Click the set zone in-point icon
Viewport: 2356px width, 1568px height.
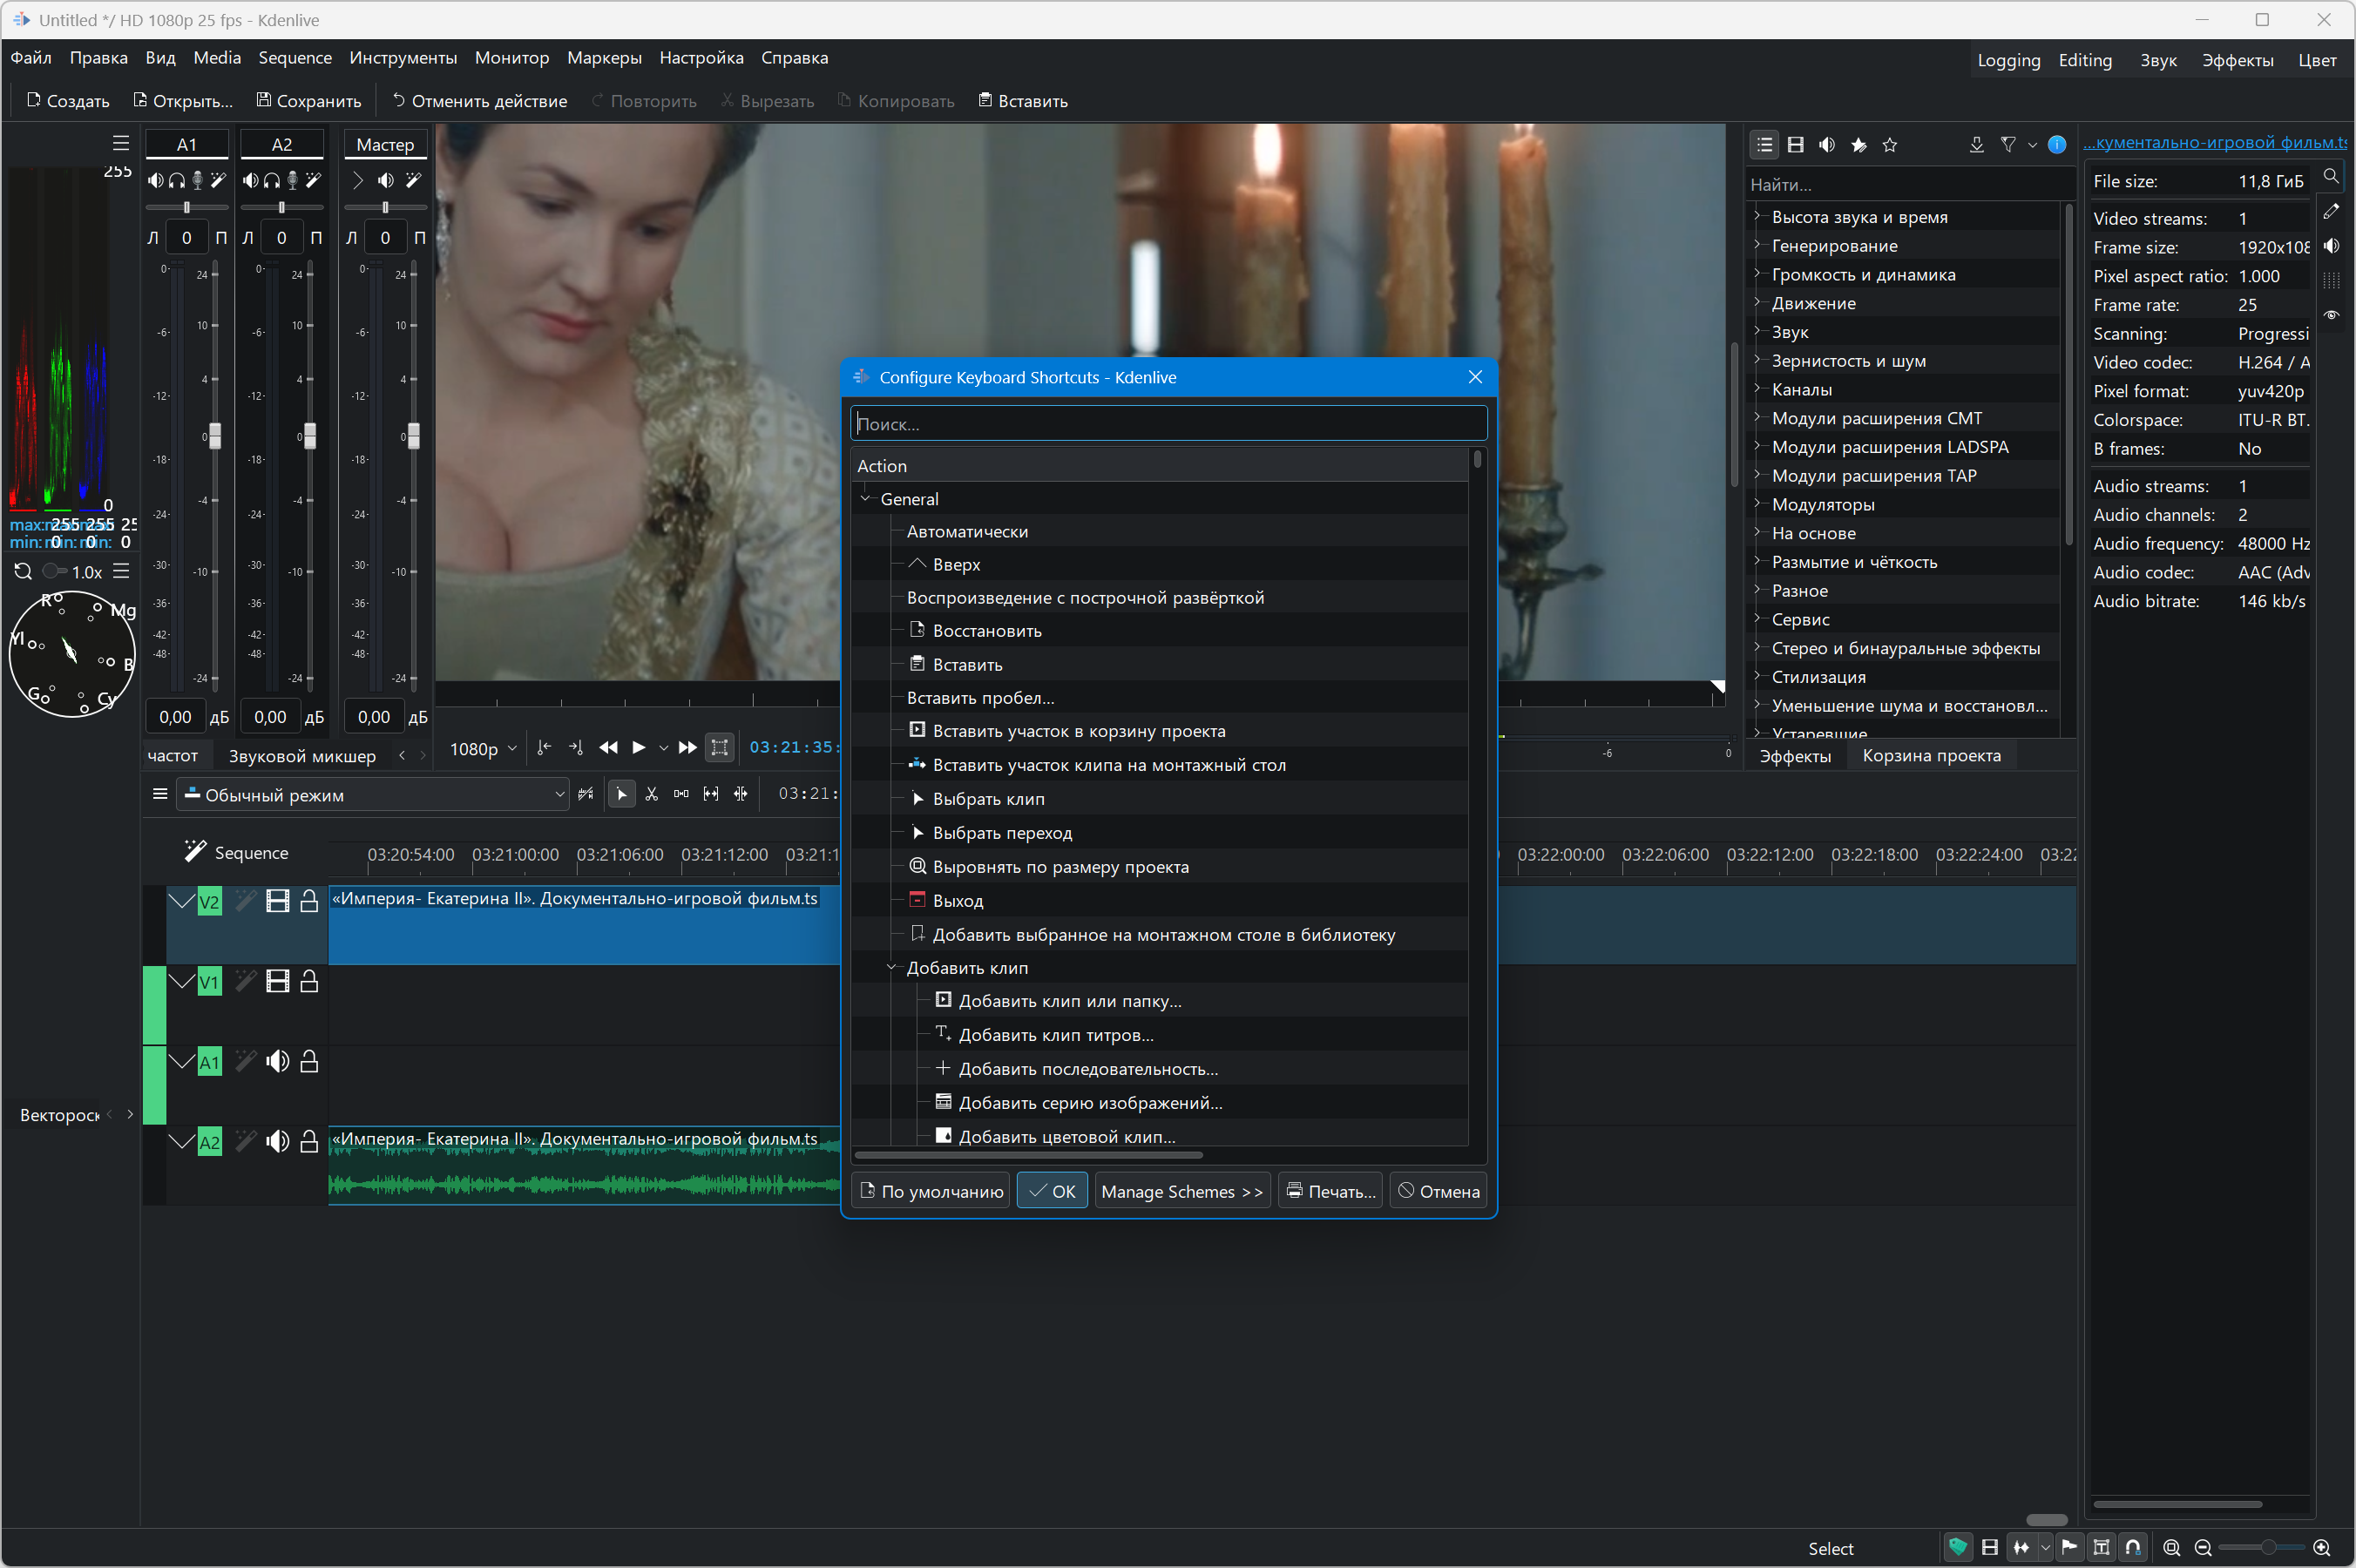(x=544, y=748)
